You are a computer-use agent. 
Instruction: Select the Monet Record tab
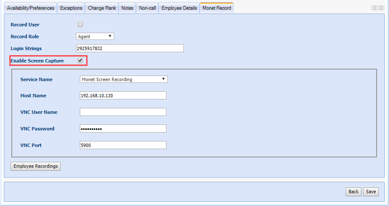tap(217, 8)
